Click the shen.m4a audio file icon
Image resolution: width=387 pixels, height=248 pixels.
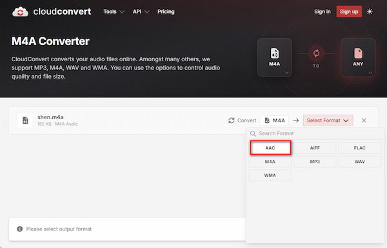(25, 120)
